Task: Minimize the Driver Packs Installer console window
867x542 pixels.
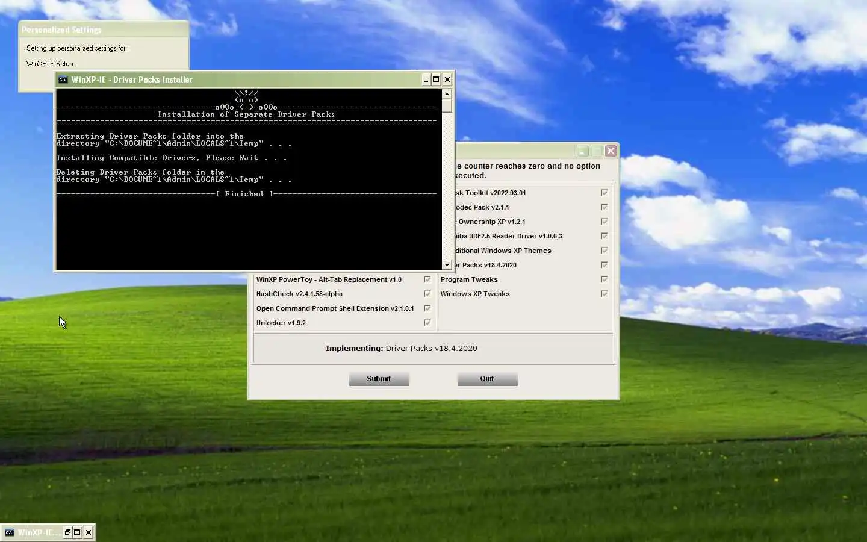Action: coord(426,79)
